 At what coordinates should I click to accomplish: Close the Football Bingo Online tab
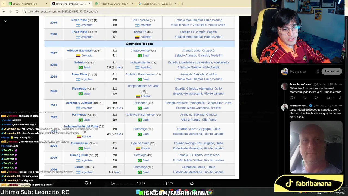point(133,4)
